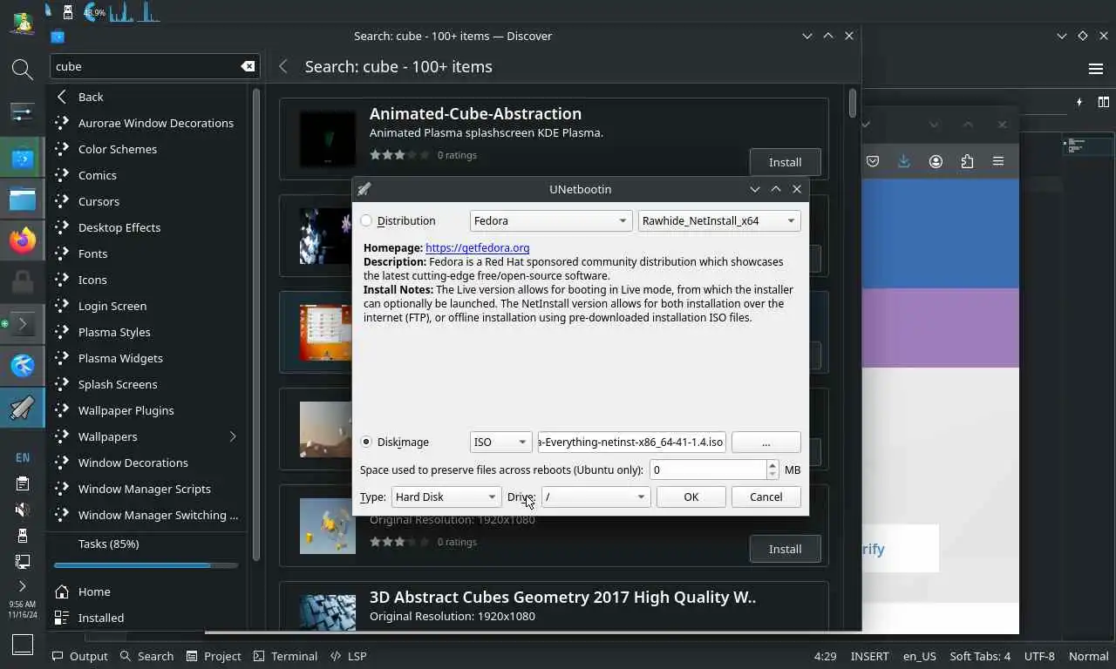Increase persistence space with up arrow
This screenshot has width=1116, height=669.
pyautogui.click(x=772, y=465)
